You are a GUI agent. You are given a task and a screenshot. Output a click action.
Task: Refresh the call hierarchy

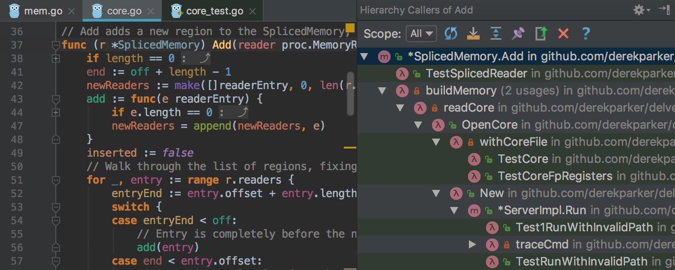click(x=451, y=33)
